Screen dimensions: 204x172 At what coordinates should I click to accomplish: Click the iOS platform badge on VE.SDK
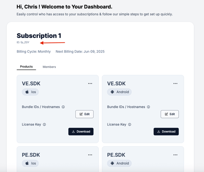(x=30, y=92)
